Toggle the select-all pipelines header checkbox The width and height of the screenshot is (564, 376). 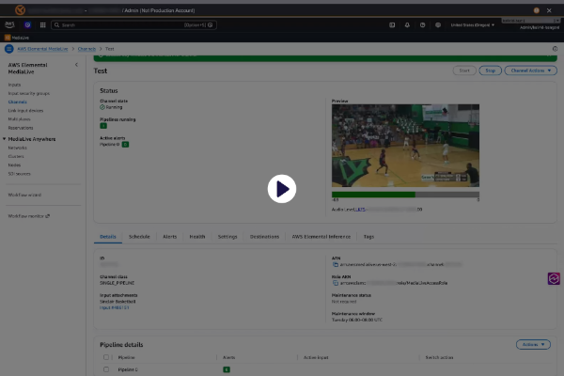point(106,357)
